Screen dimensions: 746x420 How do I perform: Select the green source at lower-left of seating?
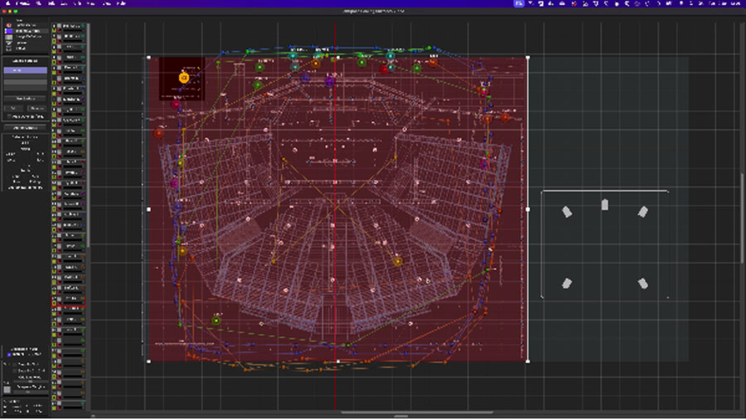tap(216, 320)
